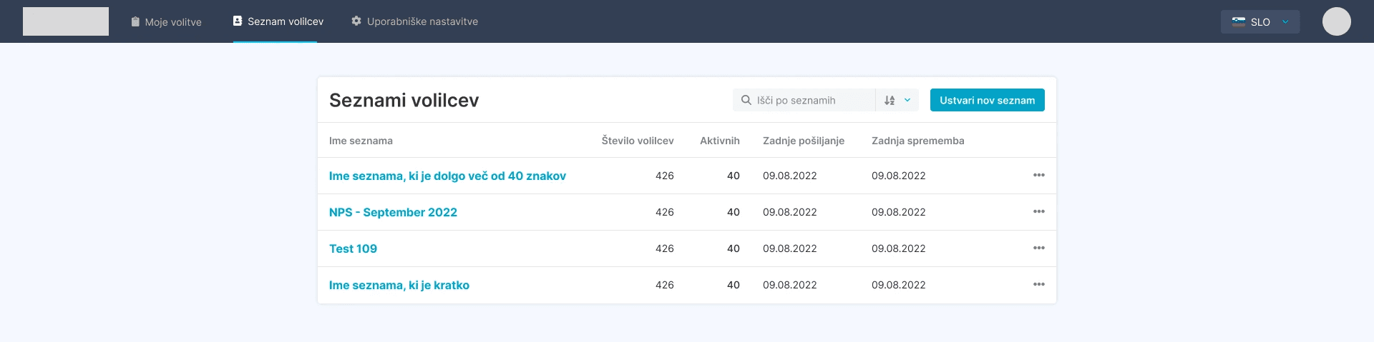The height and width of the screenshot is (342, 1374).
Task: Expand the sort dropdown chevron
Action: 907,100
